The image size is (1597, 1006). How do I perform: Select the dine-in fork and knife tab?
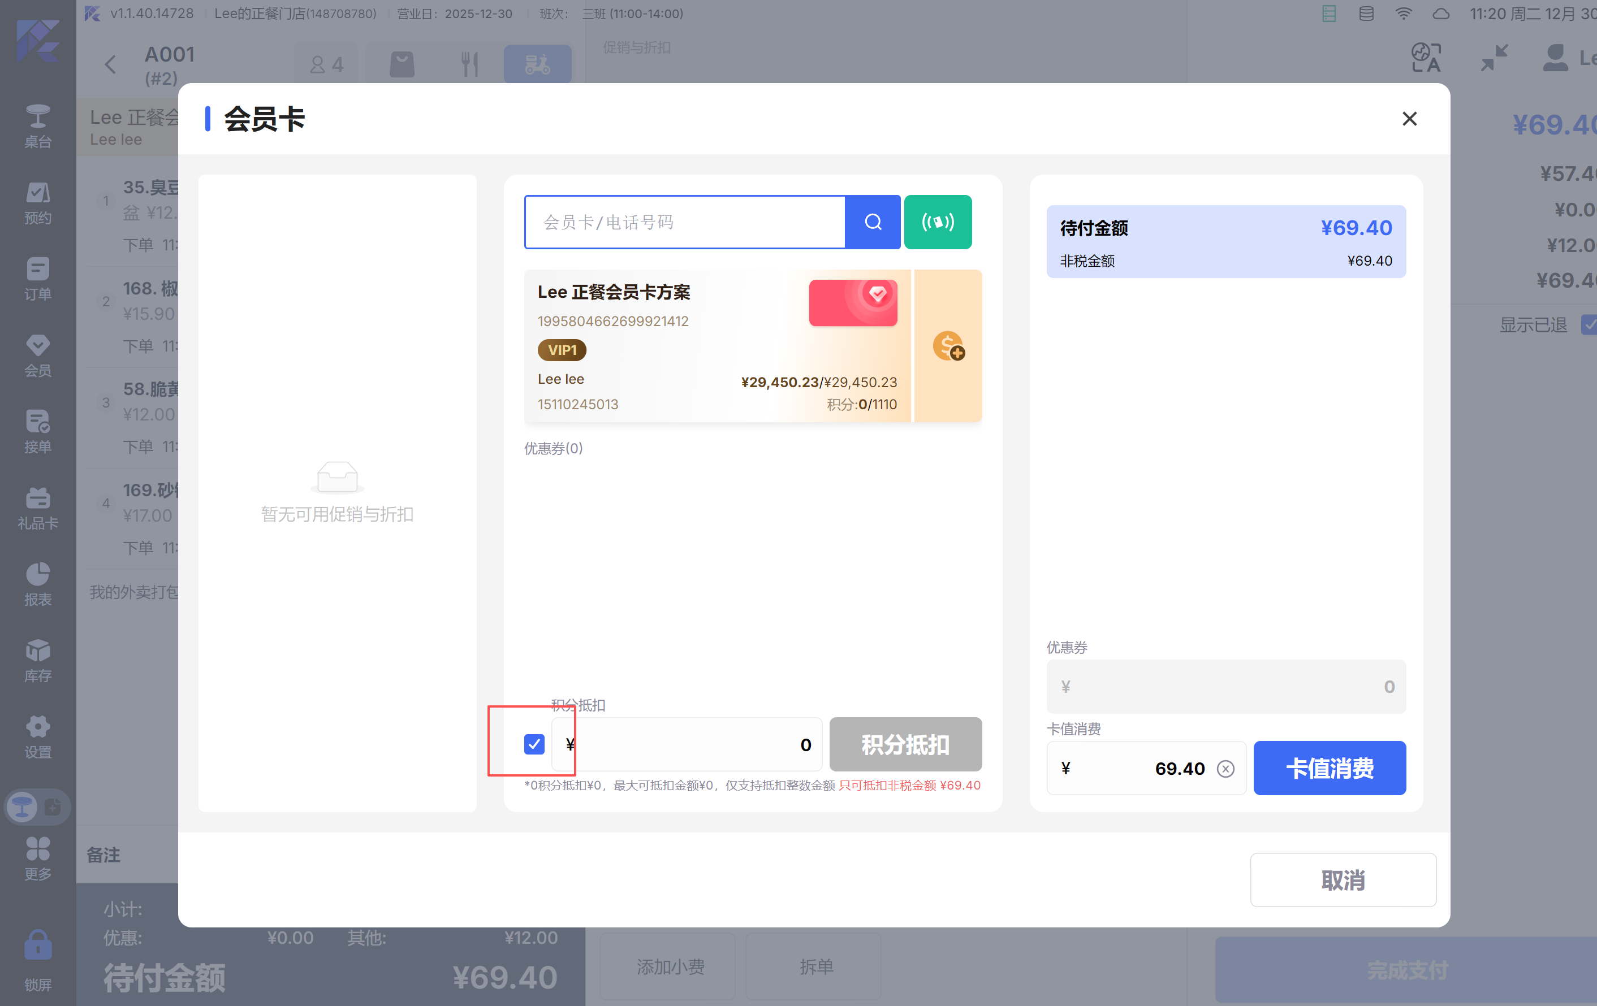point(469,64)
